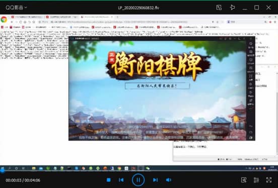Image resolution: width=278 pixels, height=188 pixels.
Task: Stop the video with the square button
Action: (x=109, y=180)
